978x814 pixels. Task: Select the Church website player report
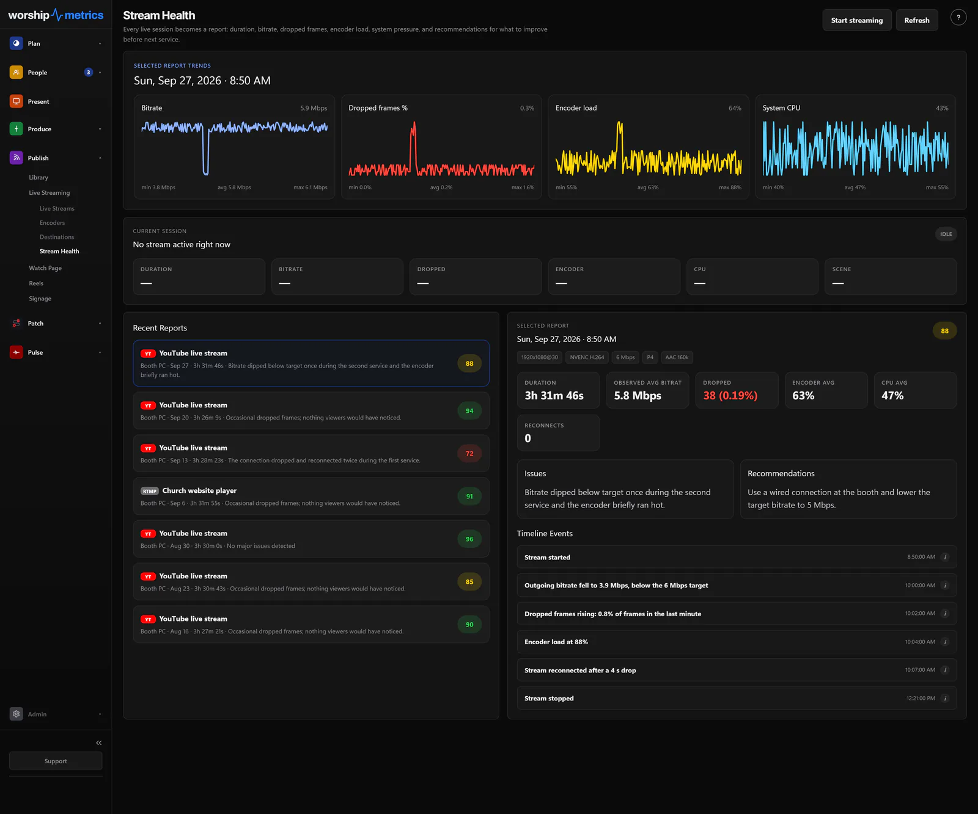311,496
